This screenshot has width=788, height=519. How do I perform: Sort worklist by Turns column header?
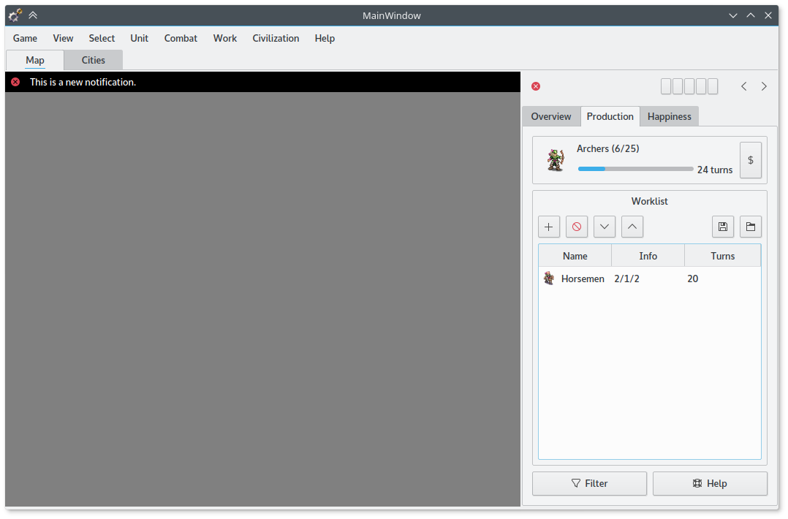click(x=723, y=256)
